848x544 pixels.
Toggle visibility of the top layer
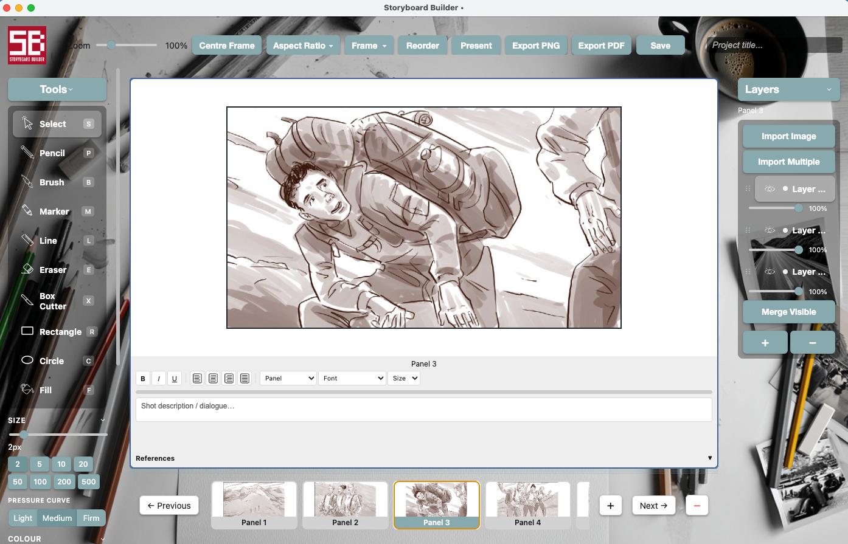tap(770, 188)
